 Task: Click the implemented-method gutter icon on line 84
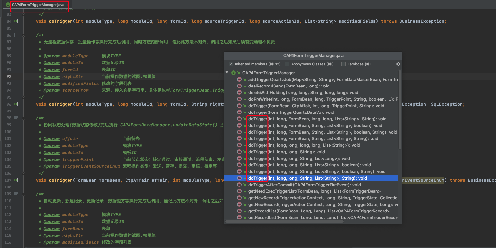16,21
